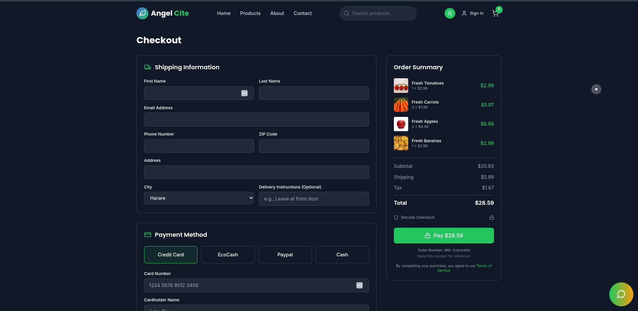Toggle the light/dark theme sun button
Viewport: 638px width, 311px height.
(450, 13)
